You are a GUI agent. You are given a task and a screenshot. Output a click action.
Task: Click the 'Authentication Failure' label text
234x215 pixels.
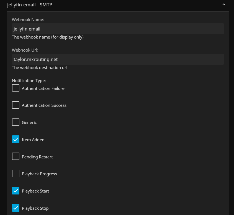pos(43,88)
